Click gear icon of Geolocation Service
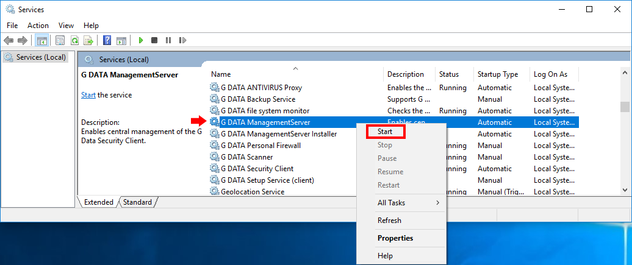Image resolution: width=632 pixels, height=265 pixels. pos(215,191)
